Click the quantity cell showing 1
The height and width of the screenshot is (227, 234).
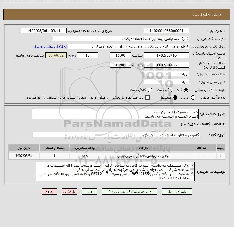click(54, 156)
